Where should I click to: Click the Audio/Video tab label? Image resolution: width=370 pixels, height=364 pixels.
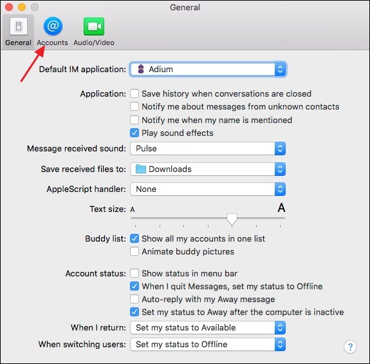click(x=94, y=43)
